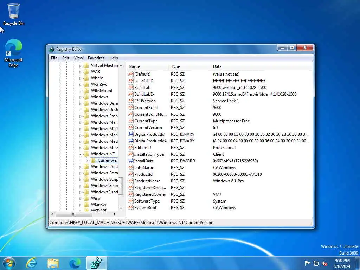Open the View menu
The image size is (360, 270).
pyautogui.click(x=78, y=58)
